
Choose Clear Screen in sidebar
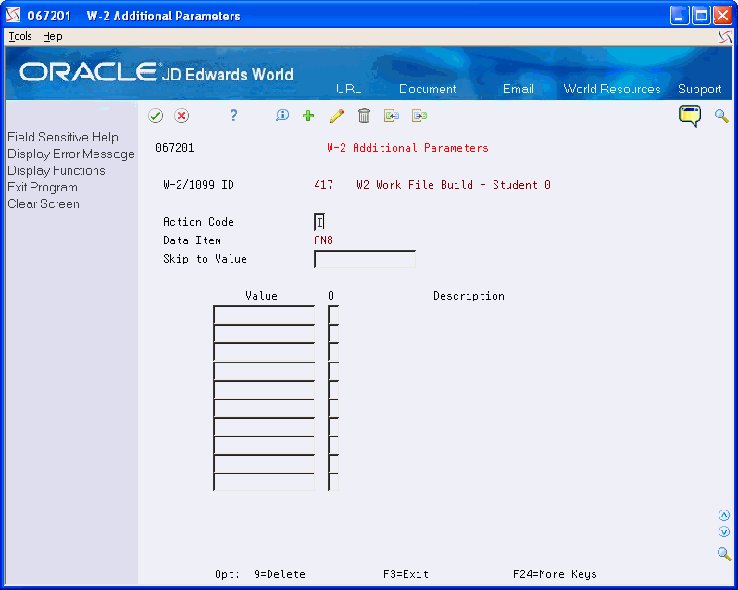(44, 203)
